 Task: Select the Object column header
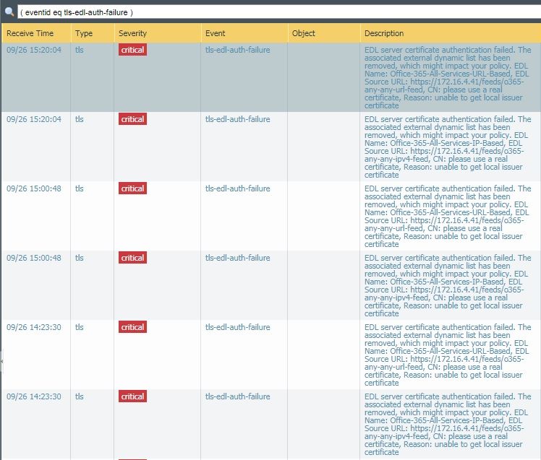click(x=304, y=33)
